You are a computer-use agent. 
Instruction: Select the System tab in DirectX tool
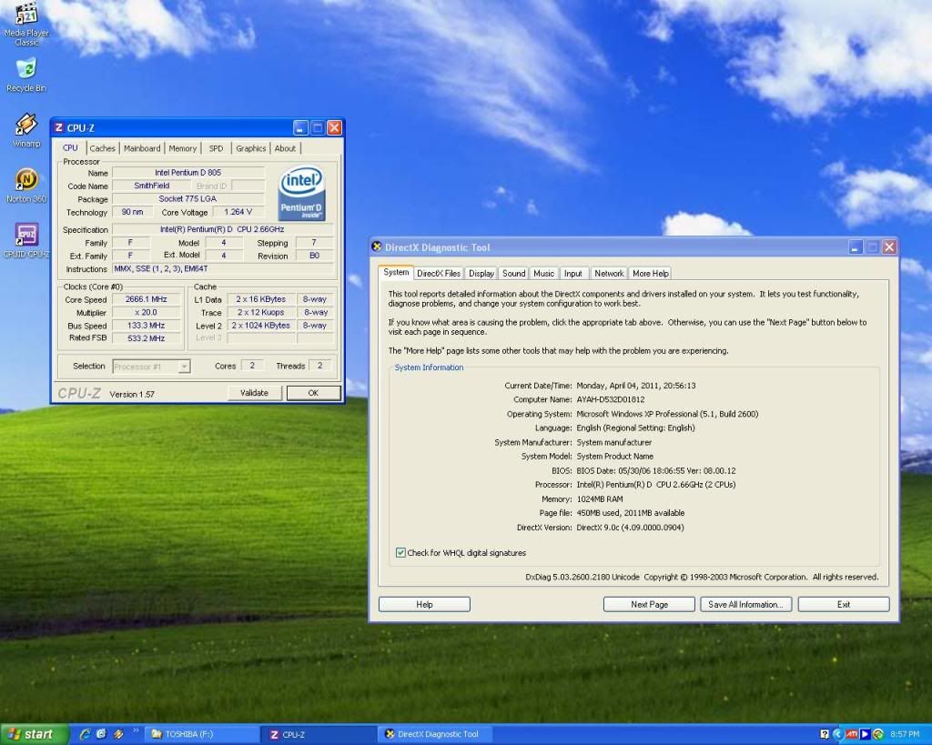[396, 272]
